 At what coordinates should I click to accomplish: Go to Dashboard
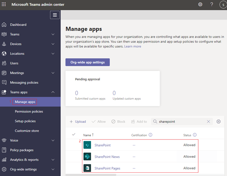coord(18,25)
